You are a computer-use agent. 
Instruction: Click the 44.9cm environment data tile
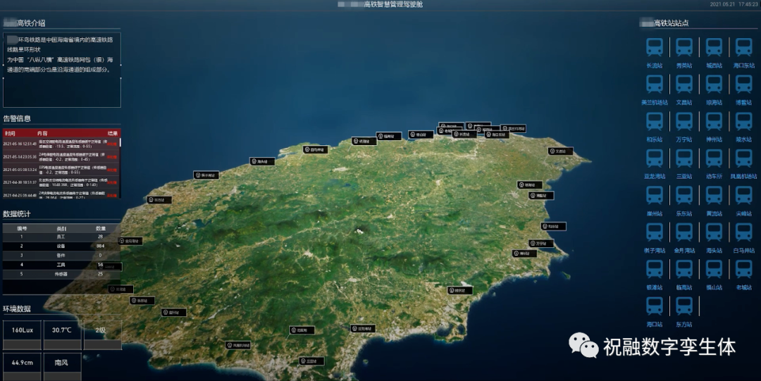tap(22, 364)
